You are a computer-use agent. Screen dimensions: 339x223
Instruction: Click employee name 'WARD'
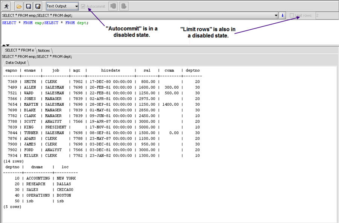tap(29, 93)
